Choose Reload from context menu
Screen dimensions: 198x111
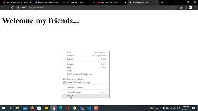click(85, 59)
